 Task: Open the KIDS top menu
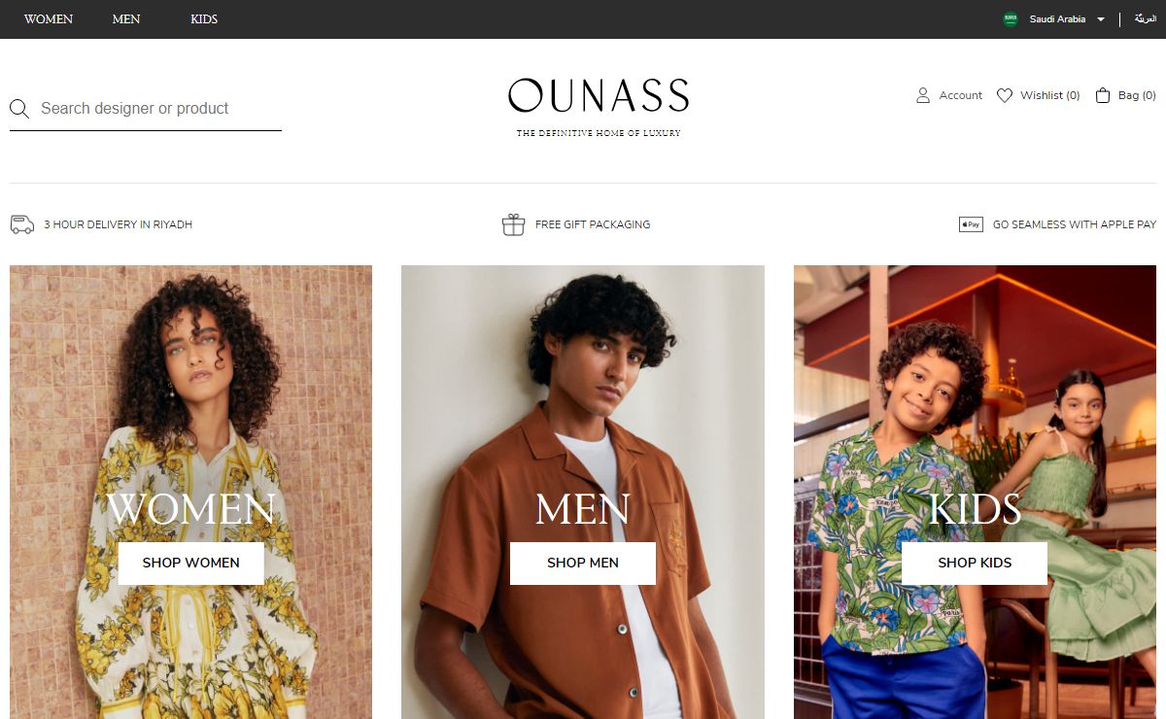204,19
